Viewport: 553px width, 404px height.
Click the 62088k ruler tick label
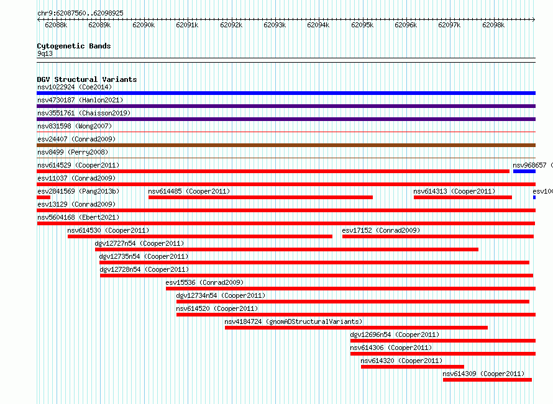coord(56,25)
